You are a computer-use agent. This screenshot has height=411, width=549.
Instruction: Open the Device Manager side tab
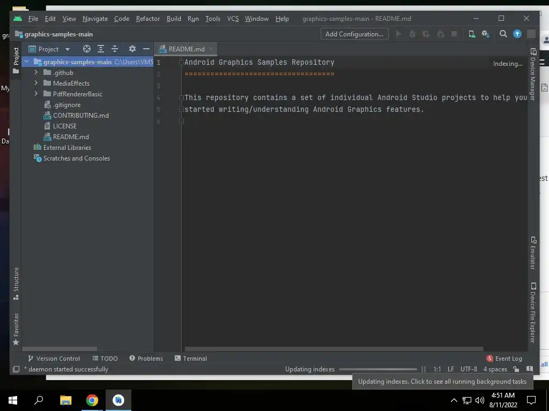[x=533, y=74]
